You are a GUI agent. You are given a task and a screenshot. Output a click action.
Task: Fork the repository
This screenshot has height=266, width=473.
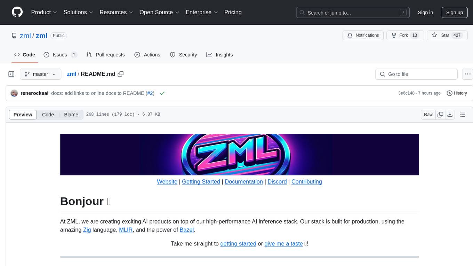coord(405,35)
